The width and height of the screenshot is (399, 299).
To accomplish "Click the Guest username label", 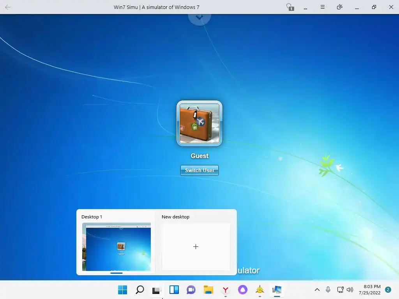I will (x=199, y=156).
